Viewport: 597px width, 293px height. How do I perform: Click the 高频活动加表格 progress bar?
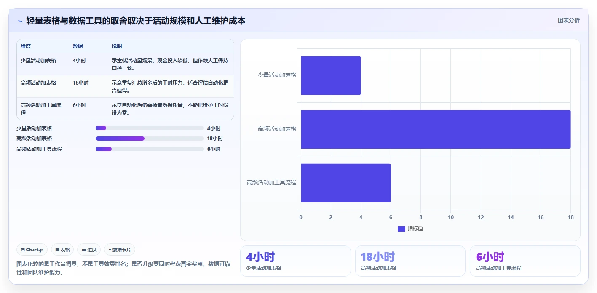click(150, 139)
